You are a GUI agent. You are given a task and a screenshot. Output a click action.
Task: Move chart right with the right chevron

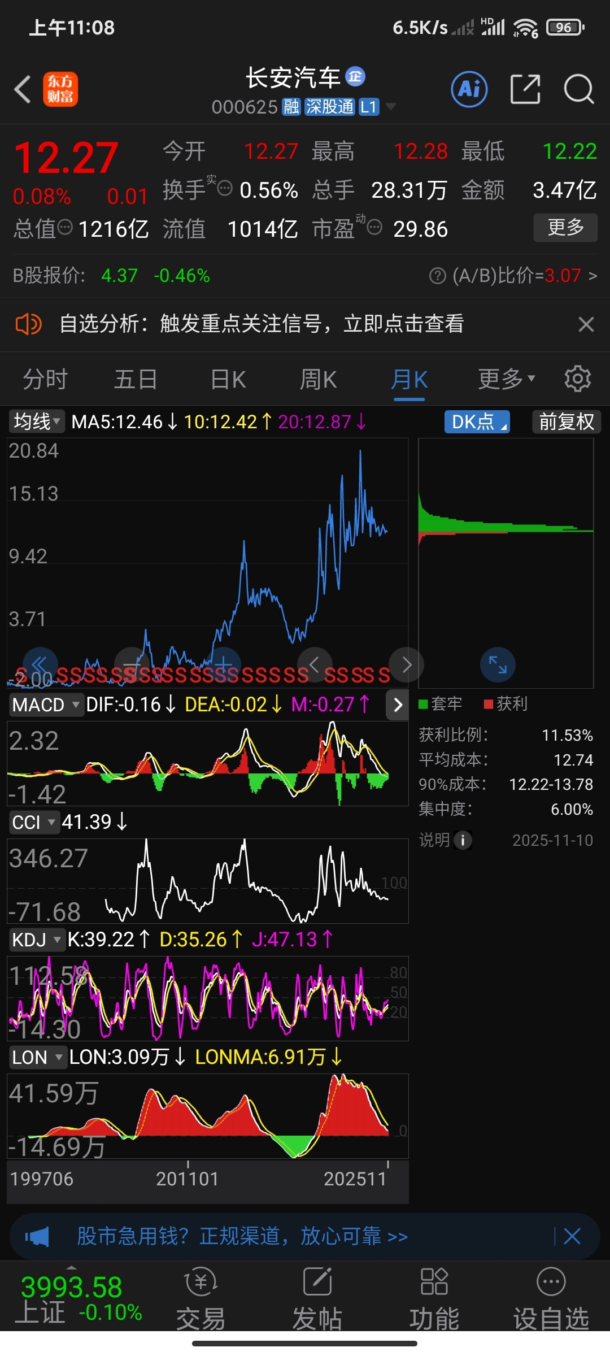click(x=406, y=664)
